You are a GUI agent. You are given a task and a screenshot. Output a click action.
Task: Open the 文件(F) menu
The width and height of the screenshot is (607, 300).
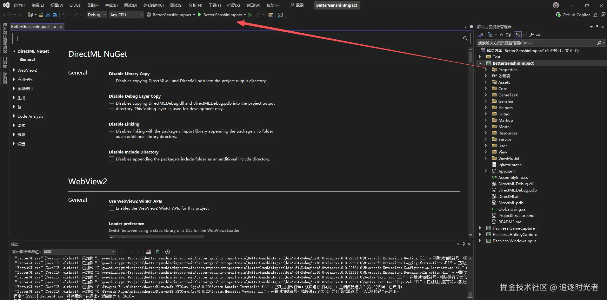coord(19,5)
